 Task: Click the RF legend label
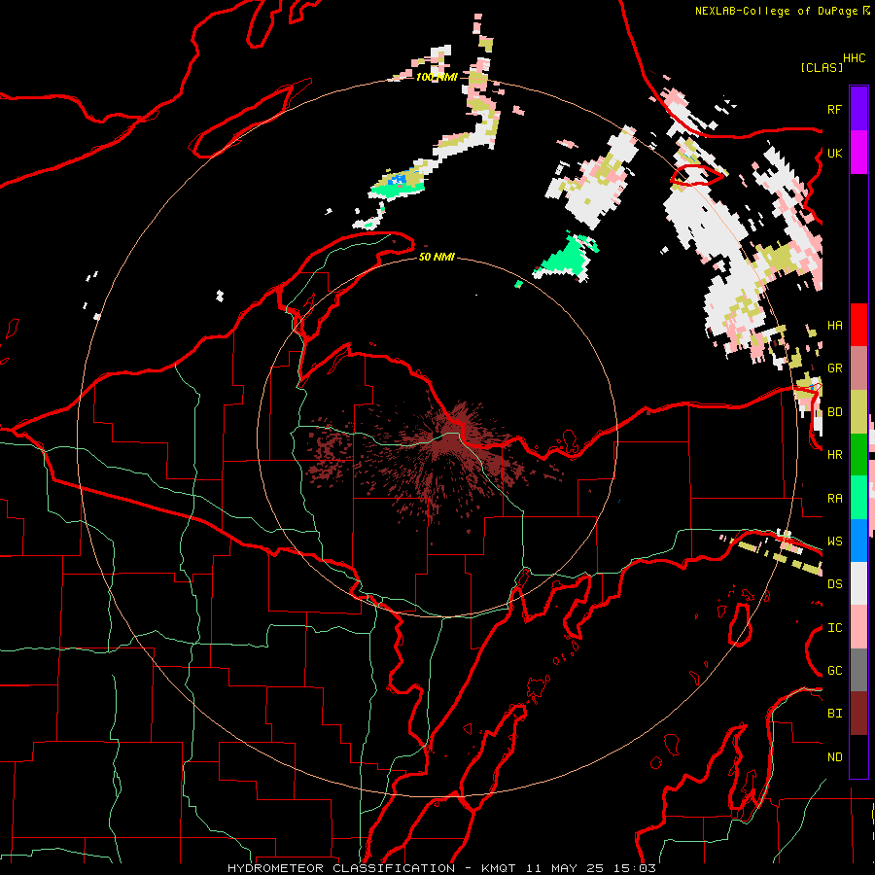[834, 109]
